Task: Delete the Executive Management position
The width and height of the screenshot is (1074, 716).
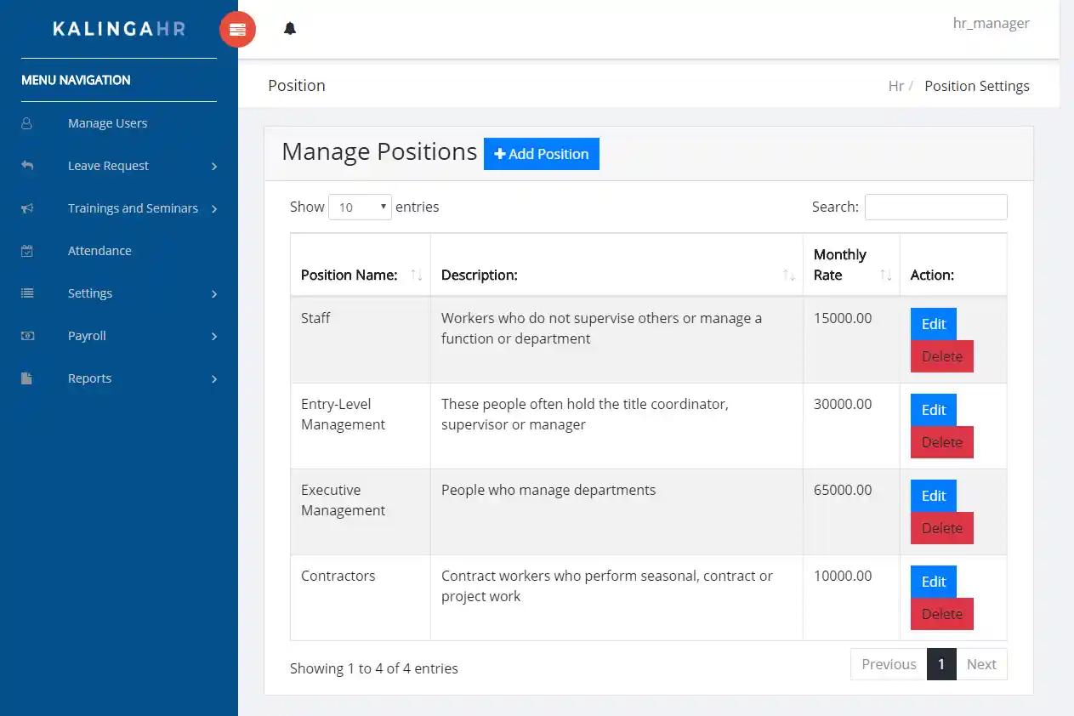Action: [x=942, y=528]
